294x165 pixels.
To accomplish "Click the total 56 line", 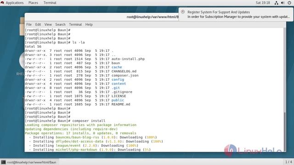I will coord(33,47).
